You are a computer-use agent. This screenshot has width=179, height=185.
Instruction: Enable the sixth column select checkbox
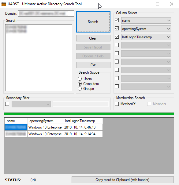(x=117, y=61)
